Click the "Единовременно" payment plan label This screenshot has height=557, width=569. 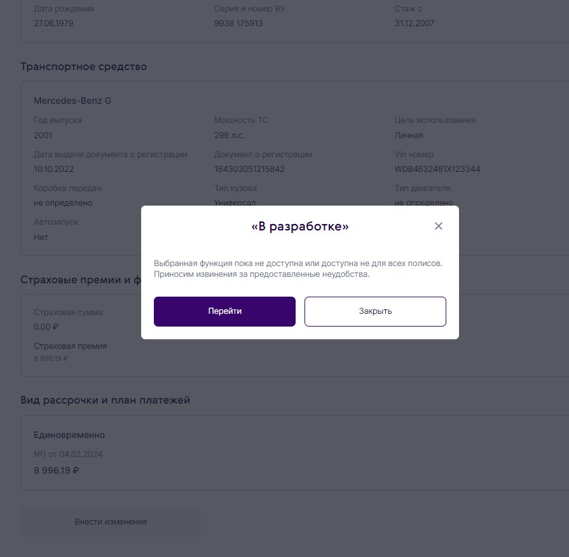pyautogui.click(x=69, y=435)
